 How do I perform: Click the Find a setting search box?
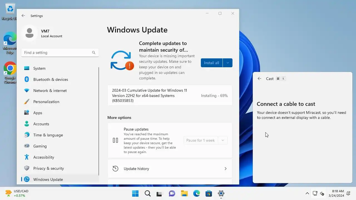(x=60, y=52)
